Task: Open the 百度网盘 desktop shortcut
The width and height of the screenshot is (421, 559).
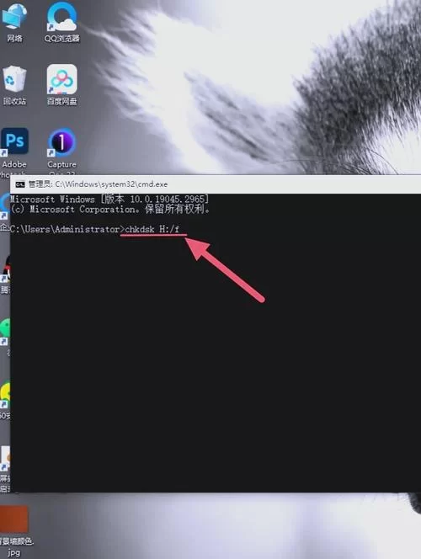Action: (x=61, y=79)
